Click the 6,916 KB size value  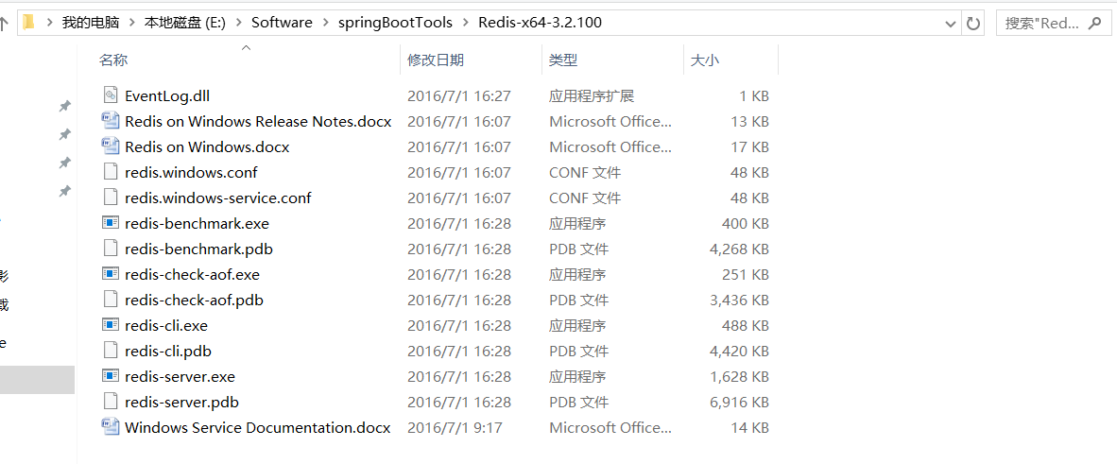[739, 402]
